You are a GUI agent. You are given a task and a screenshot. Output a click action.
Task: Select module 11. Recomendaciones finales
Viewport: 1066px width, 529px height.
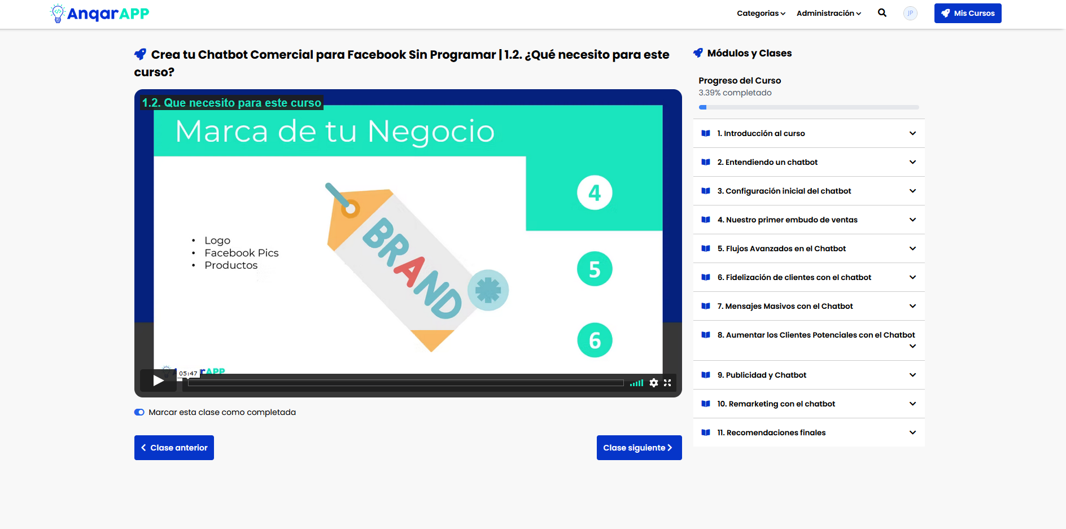(x=809, y=432)
